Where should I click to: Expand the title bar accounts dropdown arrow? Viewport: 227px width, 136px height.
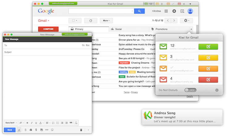tap(190, 4)
